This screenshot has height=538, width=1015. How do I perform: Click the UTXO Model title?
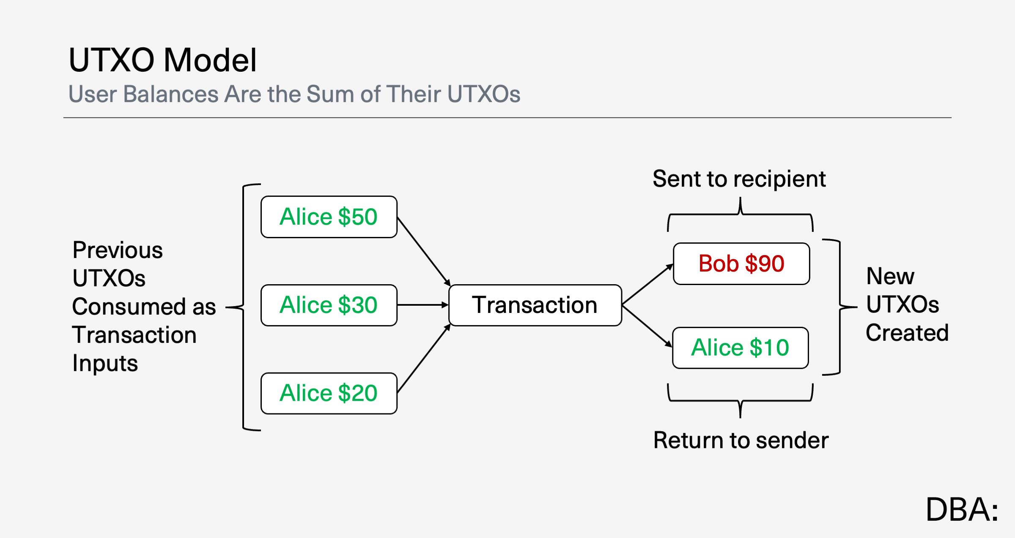point(163,60)
